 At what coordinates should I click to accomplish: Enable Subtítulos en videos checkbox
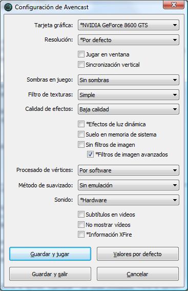tap(81, 215)
